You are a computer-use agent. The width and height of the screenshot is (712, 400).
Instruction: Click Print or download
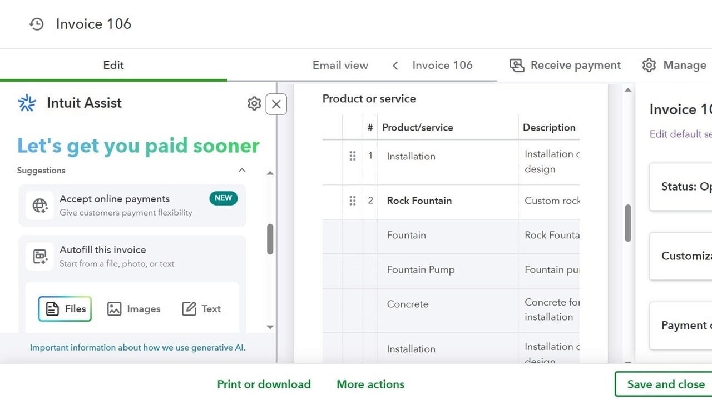coord(264,384)
